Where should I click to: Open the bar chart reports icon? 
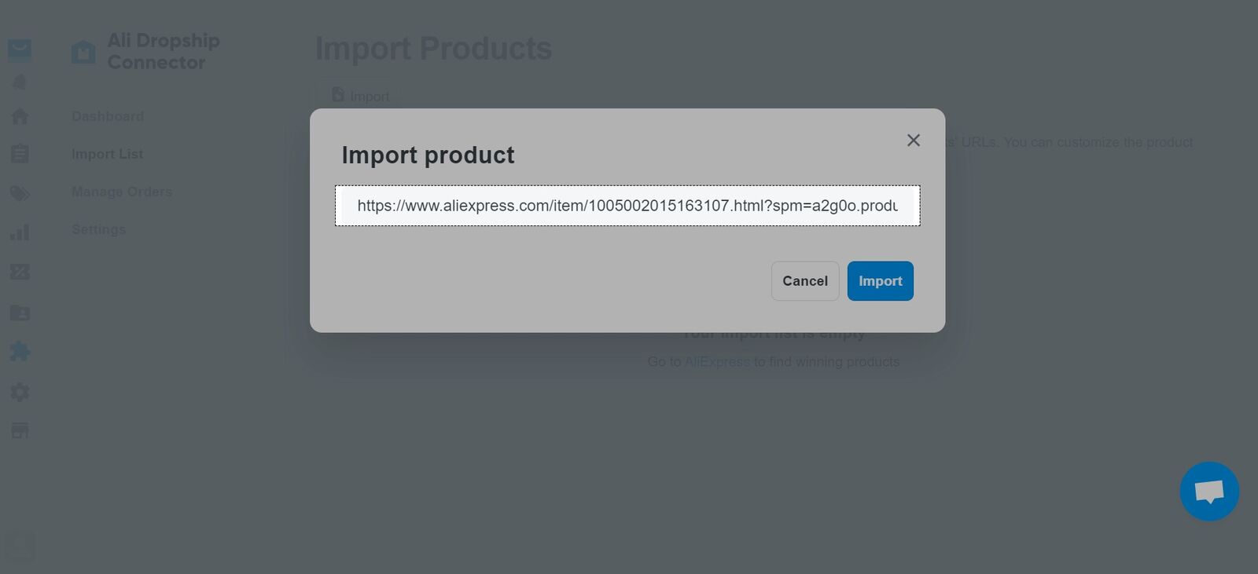click(x=20, y=232)
